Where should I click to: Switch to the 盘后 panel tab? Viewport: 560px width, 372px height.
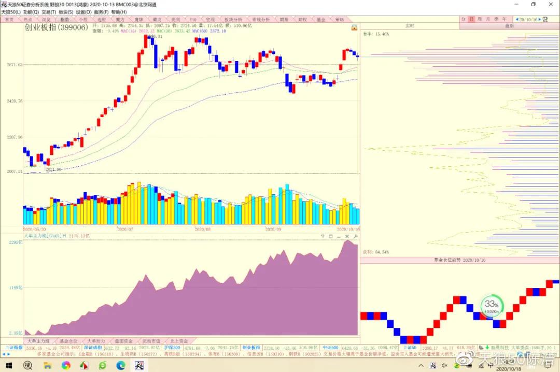[509, 26]
